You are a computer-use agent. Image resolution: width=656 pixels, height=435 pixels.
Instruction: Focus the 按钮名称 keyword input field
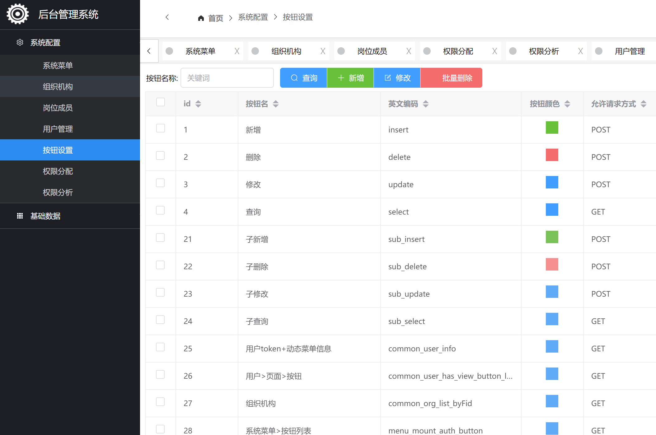coord(227,78)
